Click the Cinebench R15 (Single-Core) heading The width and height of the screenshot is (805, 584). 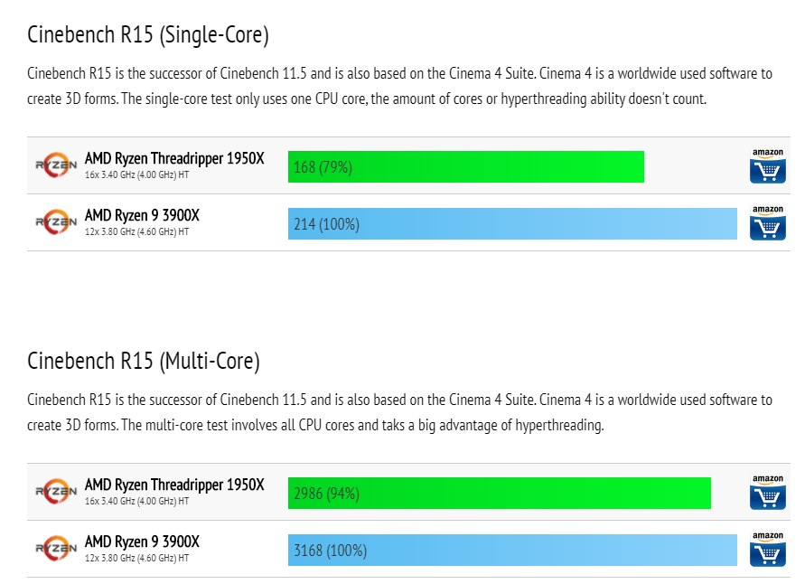[148, 35]
